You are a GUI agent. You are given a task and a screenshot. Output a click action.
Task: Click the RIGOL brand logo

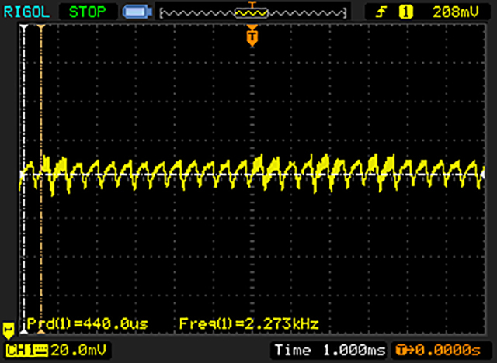[x=26, y=12]
